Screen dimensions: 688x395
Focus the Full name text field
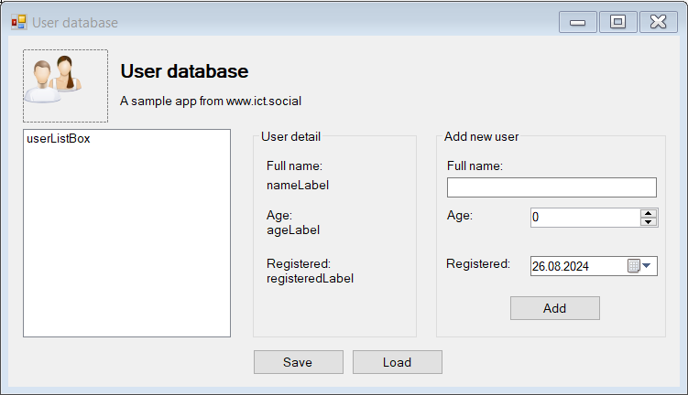pyautogui.click(x=551, y=187)
